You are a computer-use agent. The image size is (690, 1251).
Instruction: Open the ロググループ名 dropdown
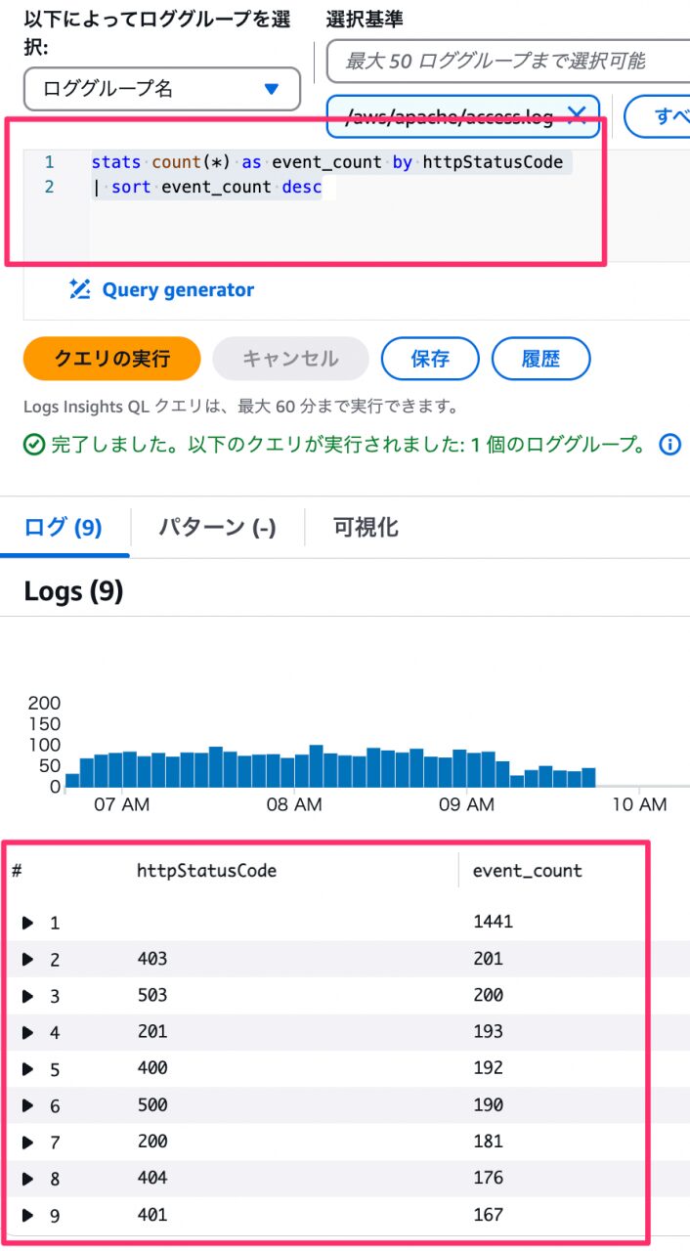pyautogui.click(x=162, y=89)
